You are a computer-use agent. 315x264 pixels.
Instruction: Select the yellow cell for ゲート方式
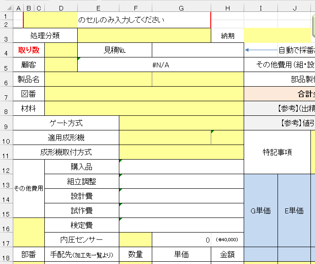pos(181,123)
